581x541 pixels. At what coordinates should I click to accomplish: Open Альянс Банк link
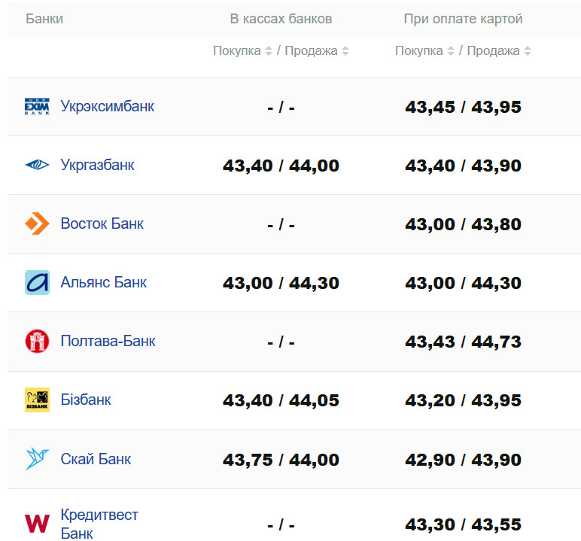(x=103, y=282)
